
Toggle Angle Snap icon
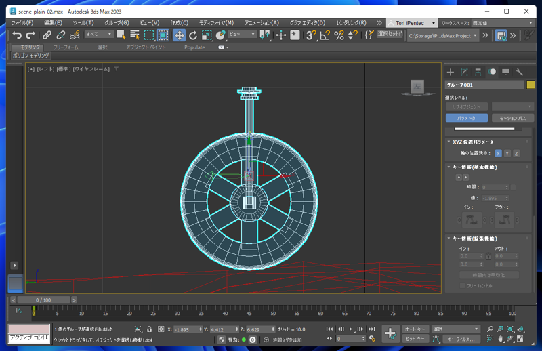pyautogui.click(x=325, y=35)
